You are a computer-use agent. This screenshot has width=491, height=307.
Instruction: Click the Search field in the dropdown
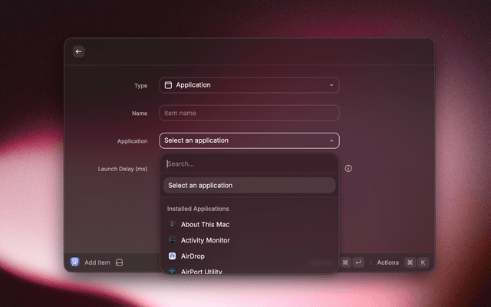point(249,163)
